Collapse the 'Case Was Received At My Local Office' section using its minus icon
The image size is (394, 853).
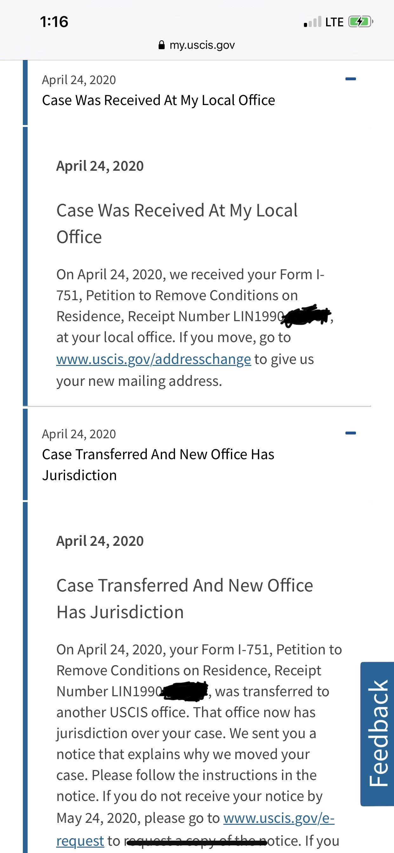click(350, 79)
